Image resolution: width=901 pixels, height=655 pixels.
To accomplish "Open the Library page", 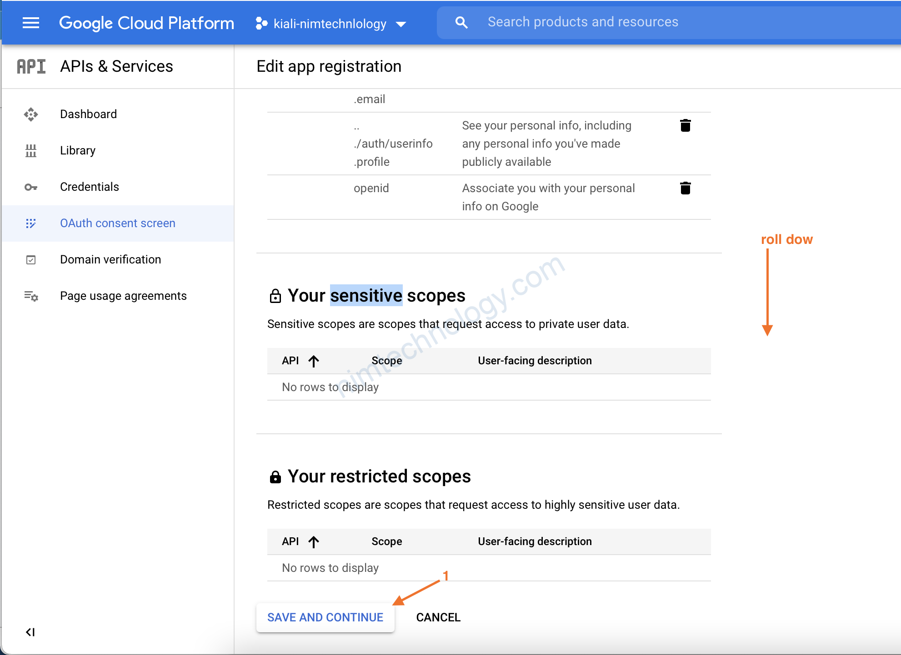I will coord(78,150).
